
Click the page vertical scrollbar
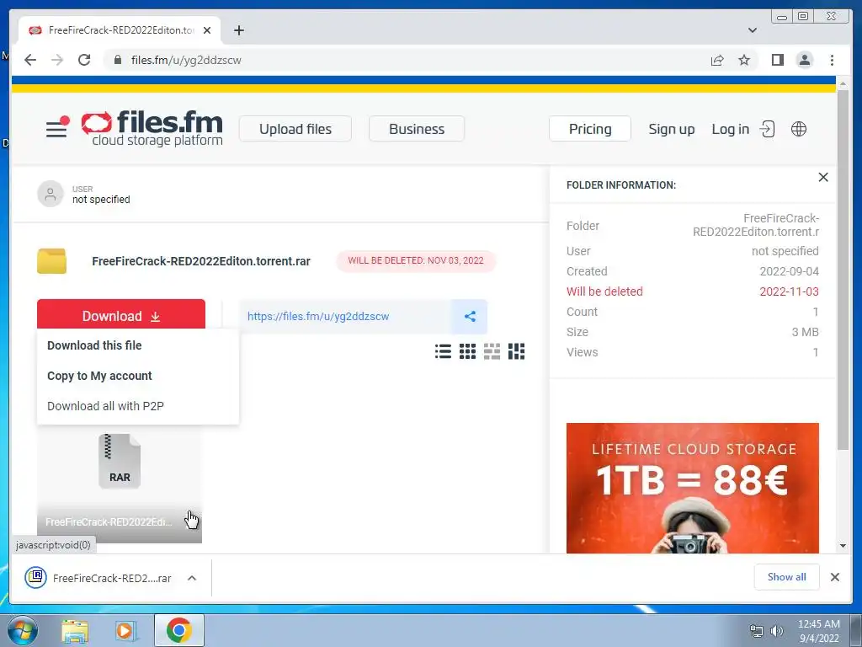843,270
